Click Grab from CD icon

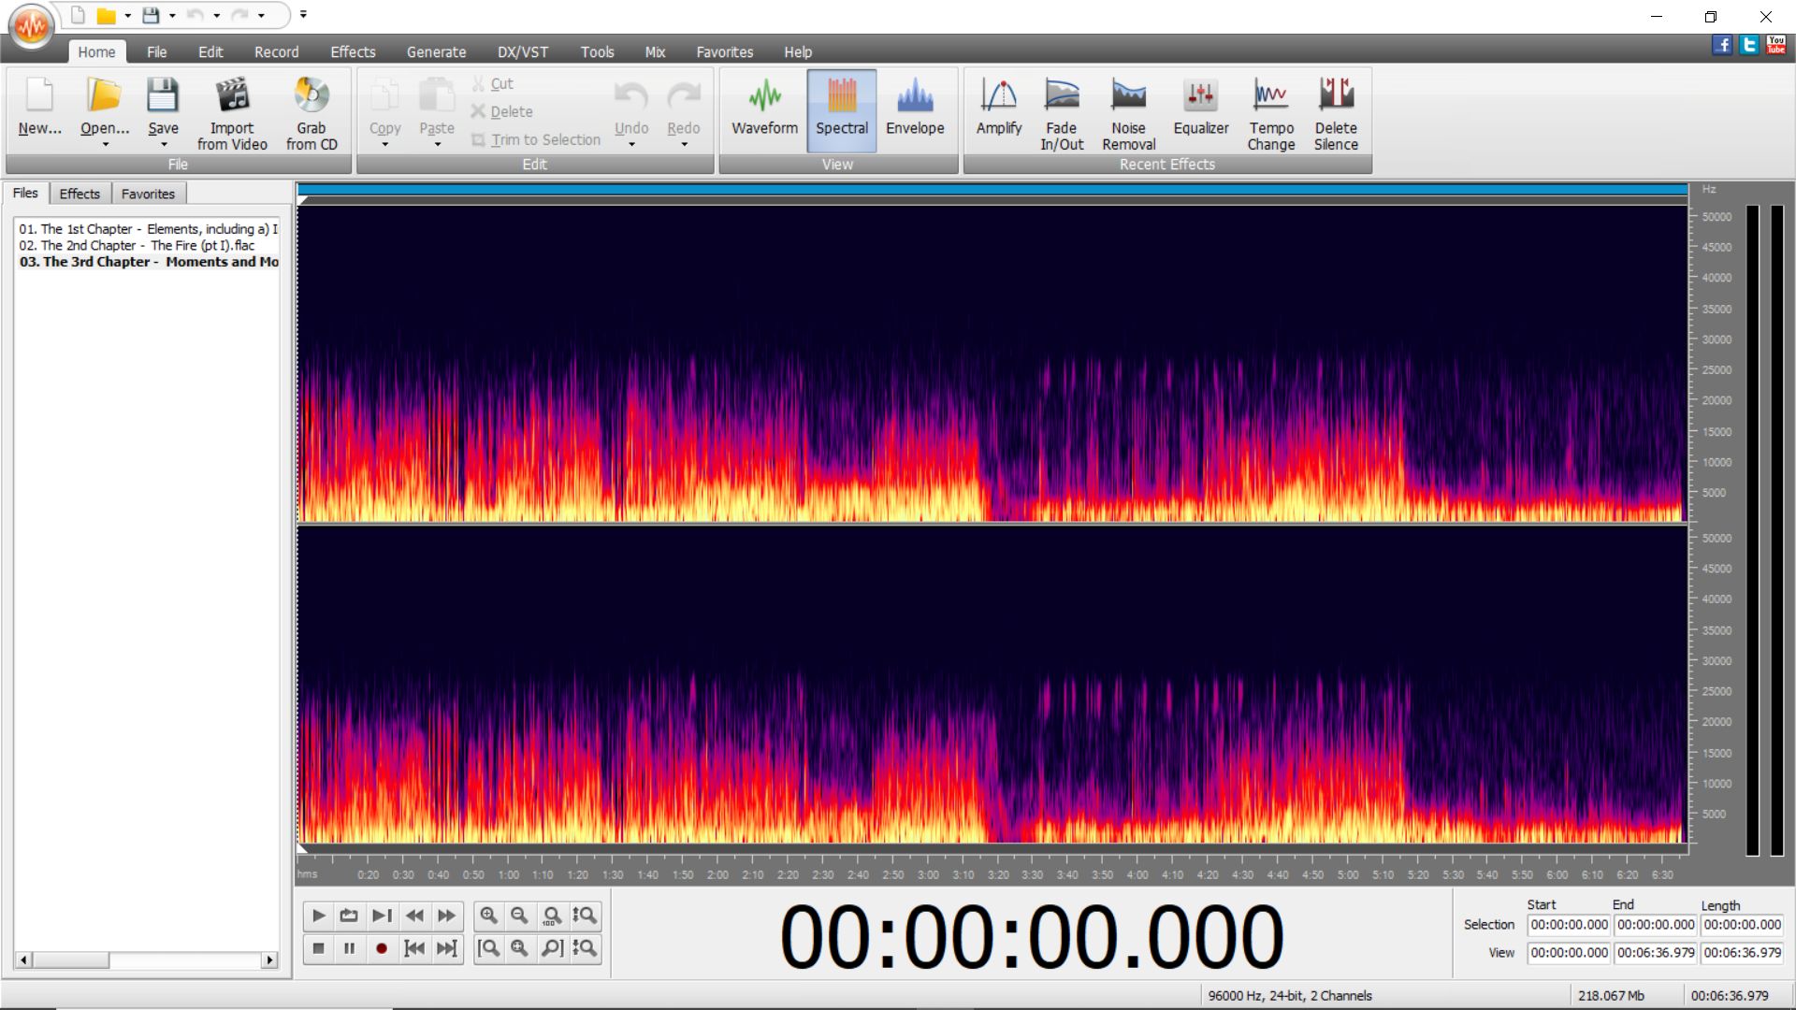[311, 95]
